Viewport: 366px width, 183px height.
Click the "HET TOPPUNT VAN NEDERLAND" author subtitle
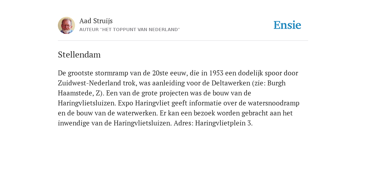point(129,30)
